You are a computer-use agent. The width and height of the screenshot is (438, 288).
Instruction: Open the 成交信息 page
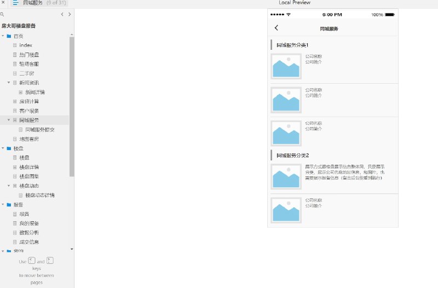(x=29, y=242)
